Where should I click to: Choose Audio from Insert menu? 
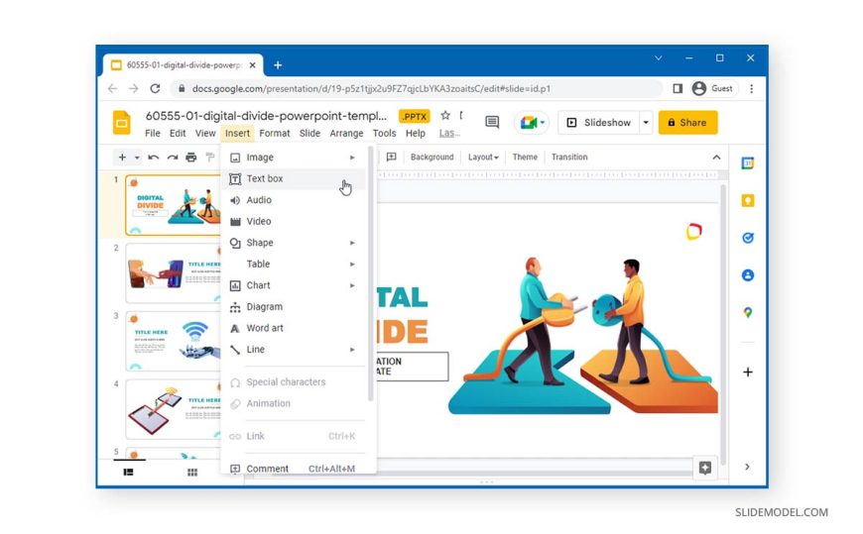click(x=295, y=200)
